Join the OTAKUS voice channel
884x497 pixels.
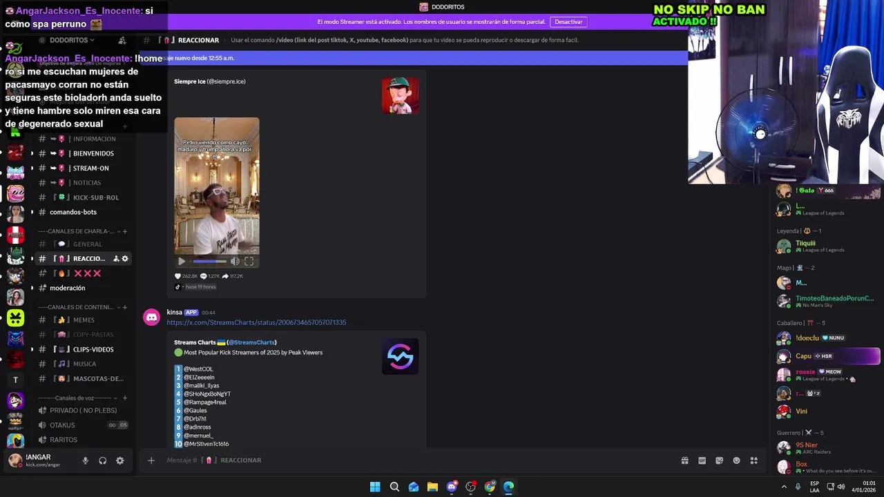pyautogui.click(x=83, y=425)
